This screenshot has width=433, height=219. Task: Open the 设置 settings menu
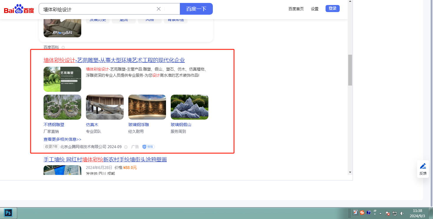click(x=315, y=9)
